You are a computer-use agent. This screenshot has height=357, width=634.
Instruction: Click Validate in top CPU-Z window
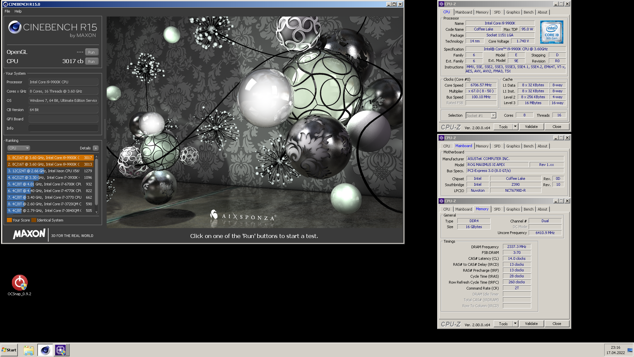point(531,127)
